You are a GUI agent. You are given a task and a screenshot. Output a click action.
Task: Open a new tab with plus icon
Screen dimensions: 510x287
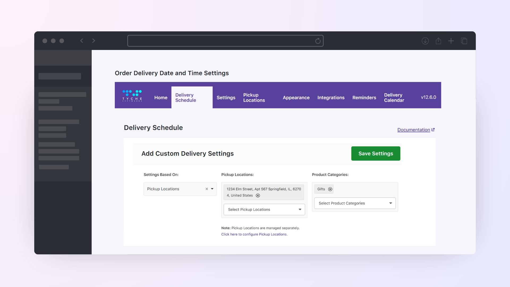451,41
